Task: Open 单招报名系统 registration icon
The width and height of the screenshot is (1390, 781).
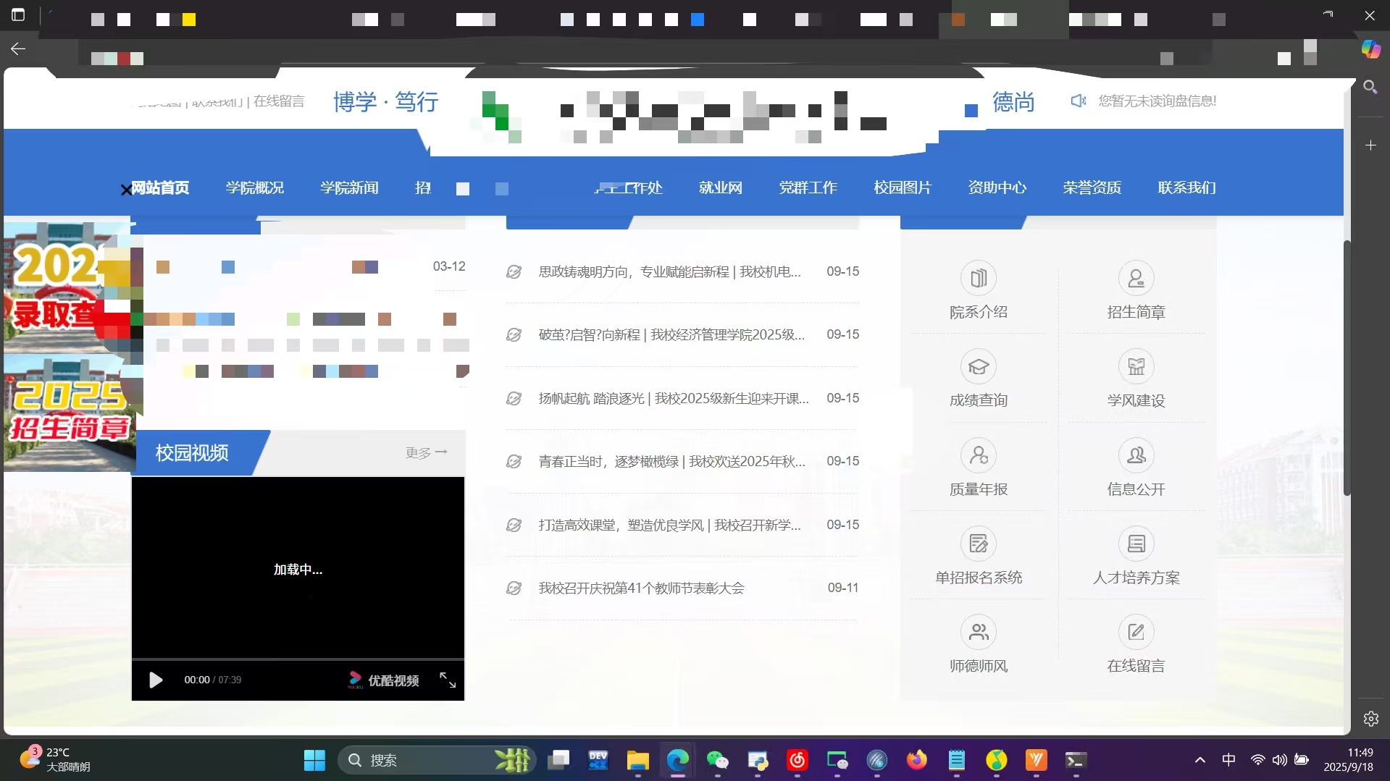Action: click(978, 544)
